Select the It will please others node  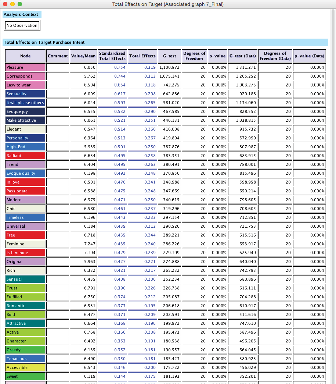(25, 103)
